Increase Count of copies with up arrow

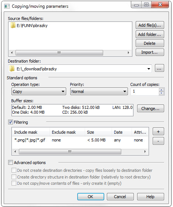[x=162, y=90]
